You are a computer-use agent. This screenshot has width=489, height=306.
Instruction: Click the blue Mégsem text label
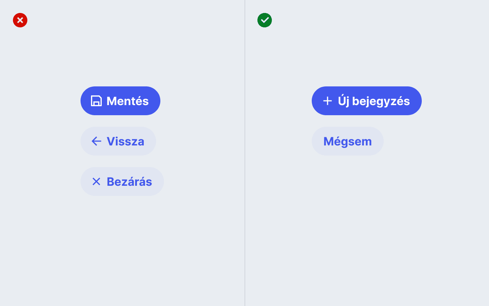[348, 141]
